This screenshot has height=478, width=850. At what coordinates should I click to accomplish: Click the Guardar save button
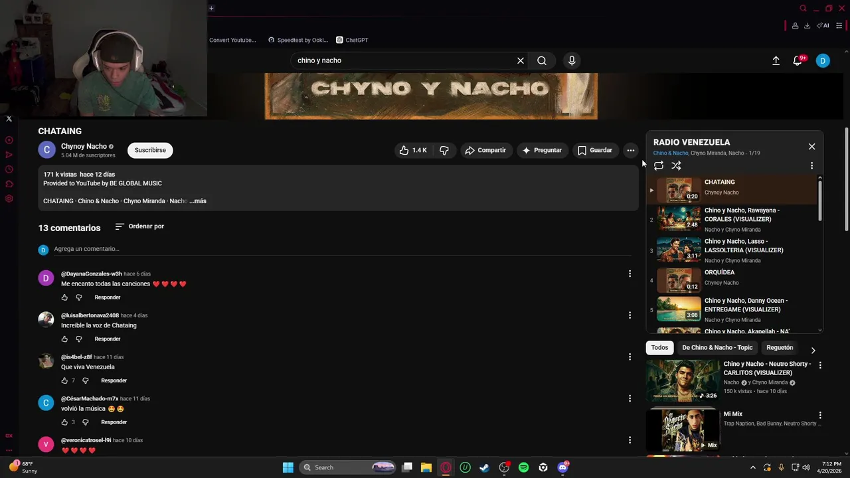[595, 150]
